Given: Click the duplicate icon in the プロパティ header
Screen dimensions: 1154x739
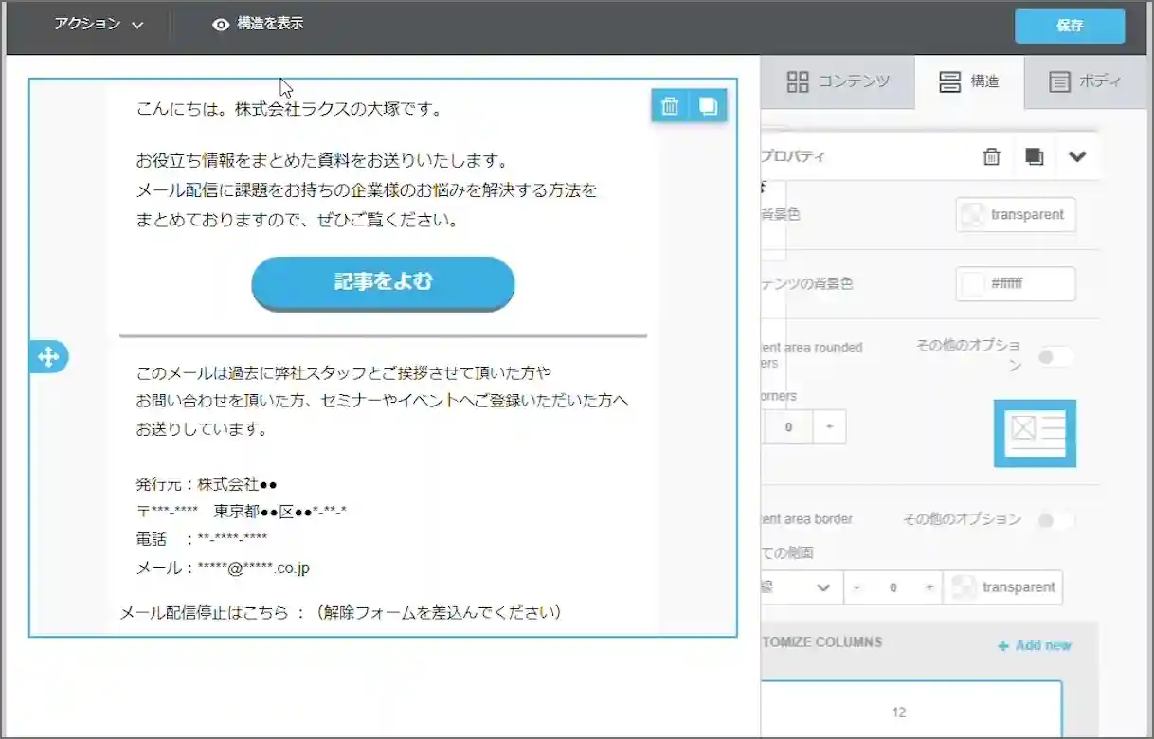Looking at the screenshot, I should [x=1034, y=156].
